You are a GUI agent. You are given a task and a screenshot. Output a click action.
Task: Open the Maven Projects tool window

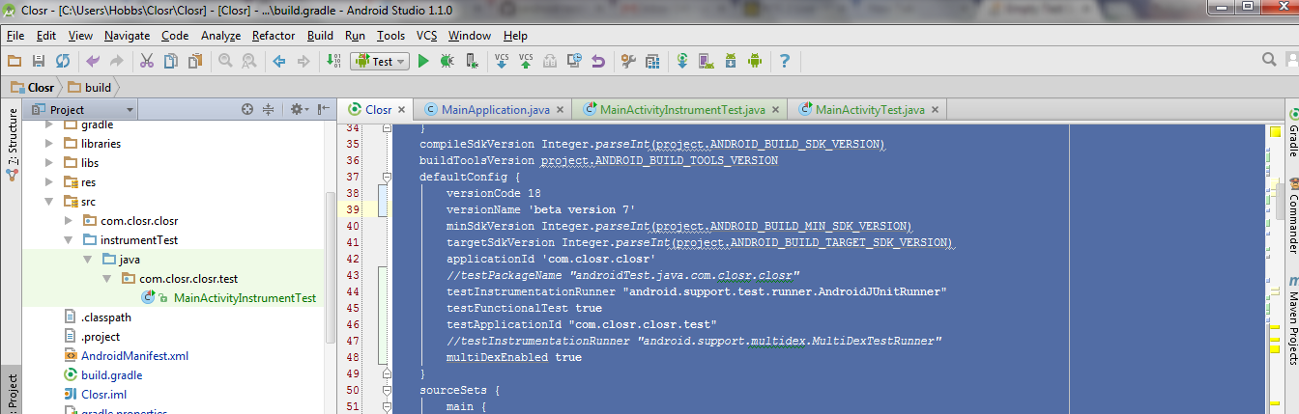1292,319
